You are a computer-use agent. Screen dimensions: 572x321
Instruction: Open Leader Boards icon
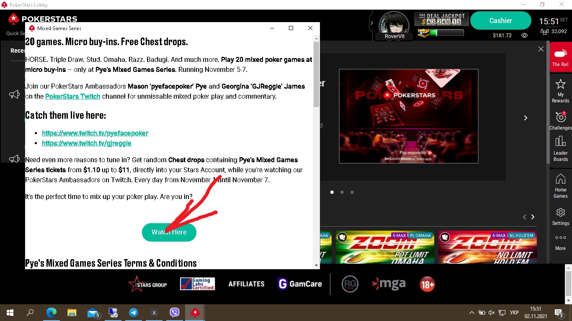click(560, 141)
